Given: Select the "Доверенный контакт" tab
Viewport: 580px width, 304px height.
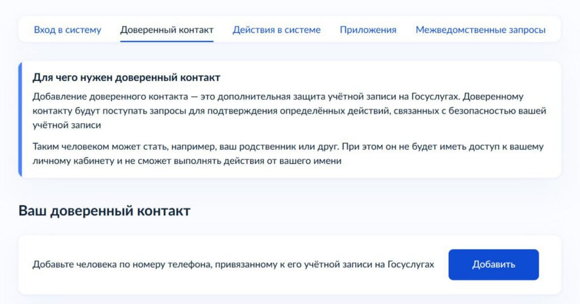Looking at the screenshot, I should click(167, 30).
